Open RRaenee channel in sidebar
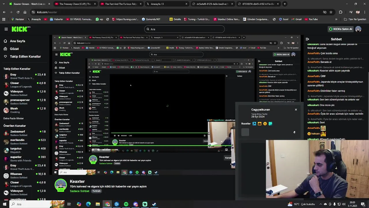369x208 pixels. click(25, 176)
